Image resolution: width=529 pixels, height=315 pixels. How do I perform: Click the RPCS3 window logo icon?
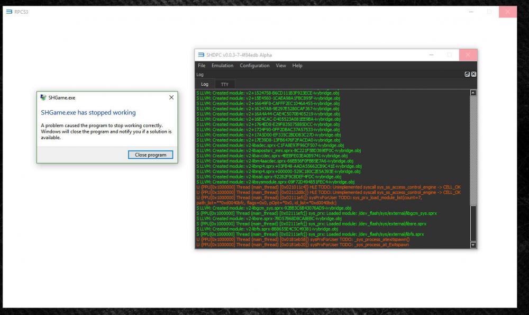8,12
